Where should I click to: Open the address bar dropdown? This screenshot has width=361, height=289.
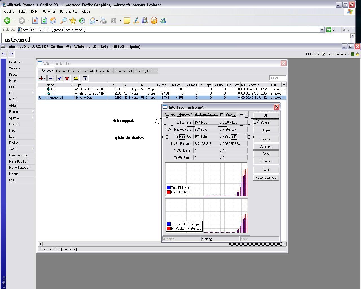(x=322, y=30)
